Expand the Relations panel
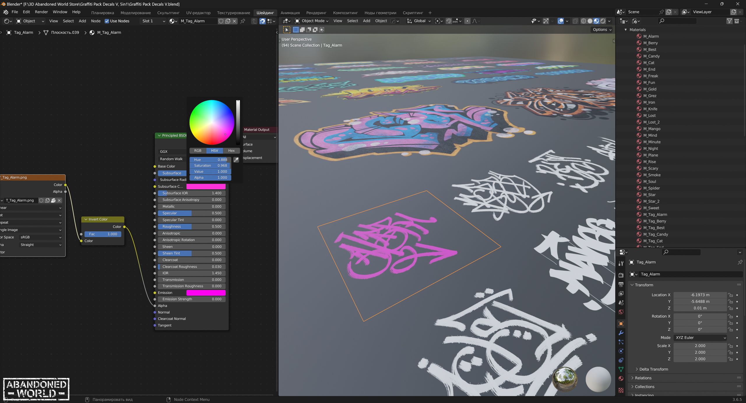 [643, 378]
